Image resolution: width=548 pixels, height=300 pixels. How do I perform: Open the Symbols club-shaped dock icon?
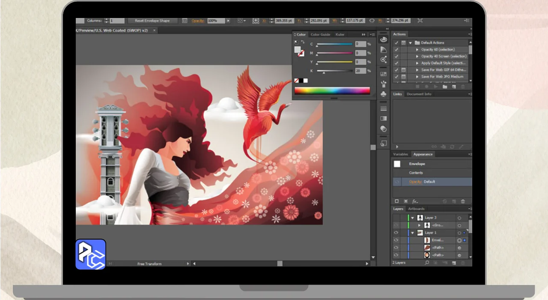[383, 93]
